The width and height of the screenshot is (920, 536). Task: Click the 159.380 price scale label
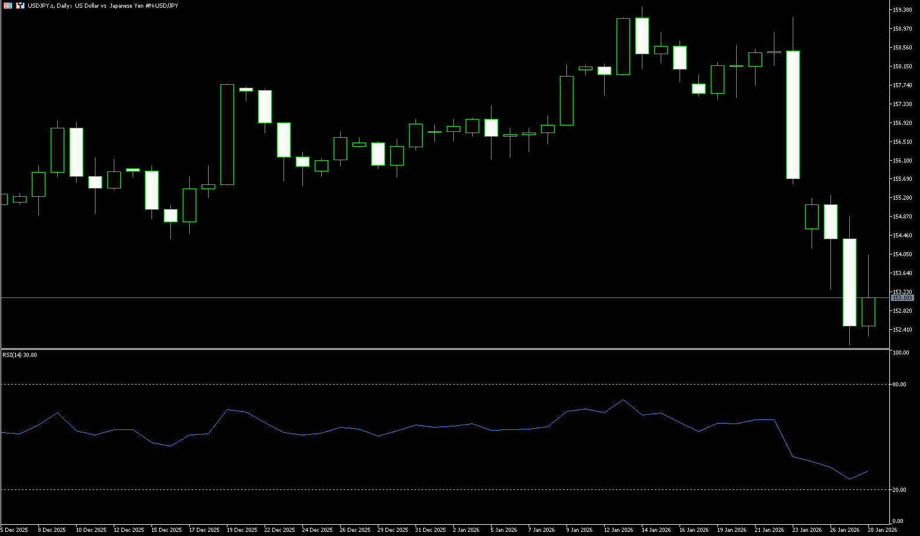tap(902, 10)
